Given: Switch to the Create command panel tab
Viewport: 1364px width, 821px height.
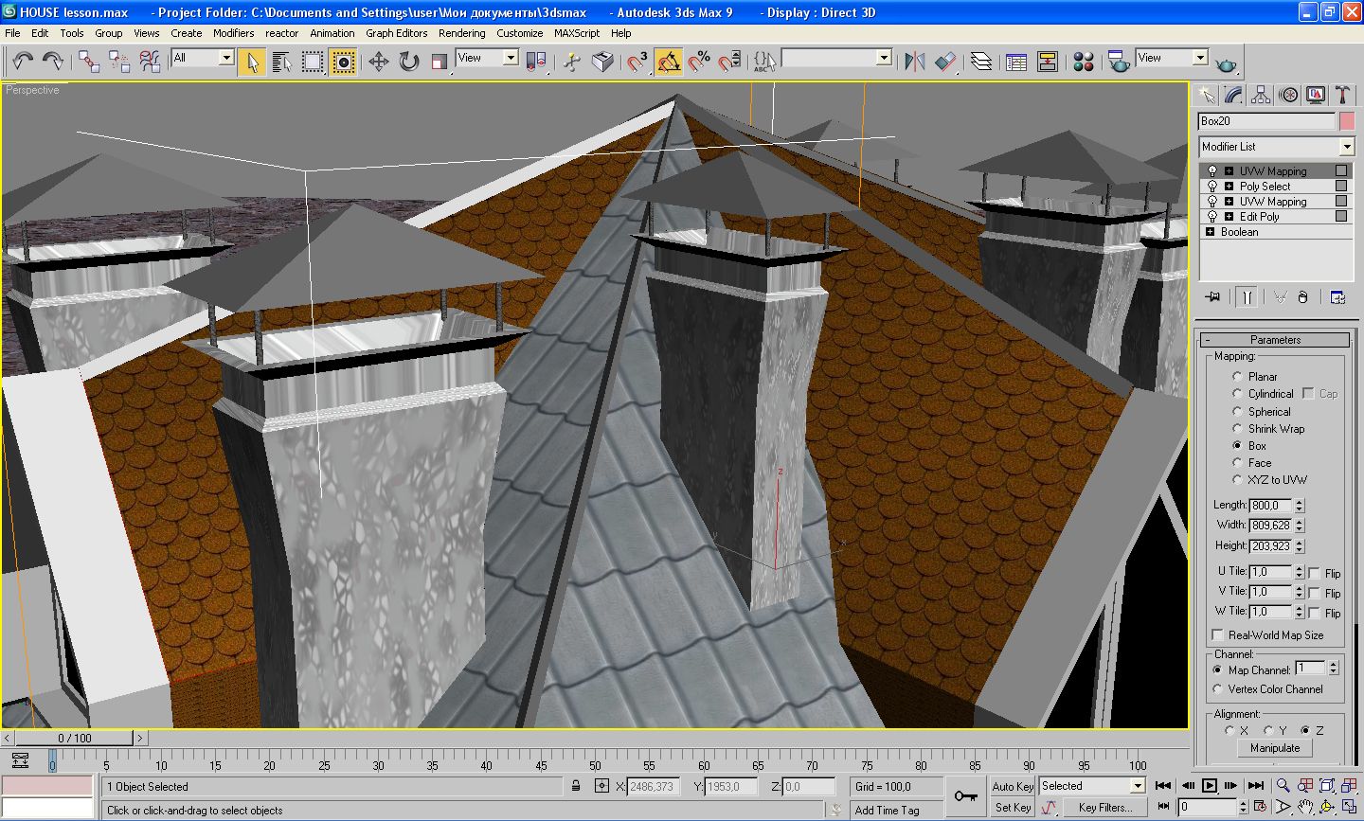Looking at the screenshot, I should (x=1206, y=95).
